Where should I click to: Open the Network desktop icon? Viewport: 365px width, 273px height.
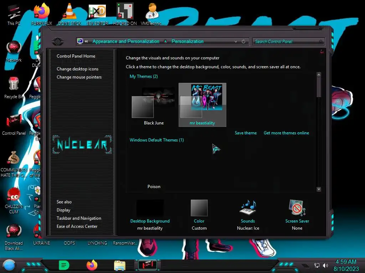click(x=14, y=51)
